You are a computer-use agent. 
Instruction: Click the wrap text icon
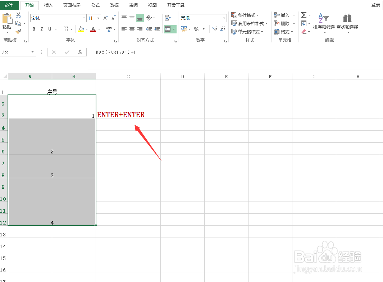click(x=168, y=18)
